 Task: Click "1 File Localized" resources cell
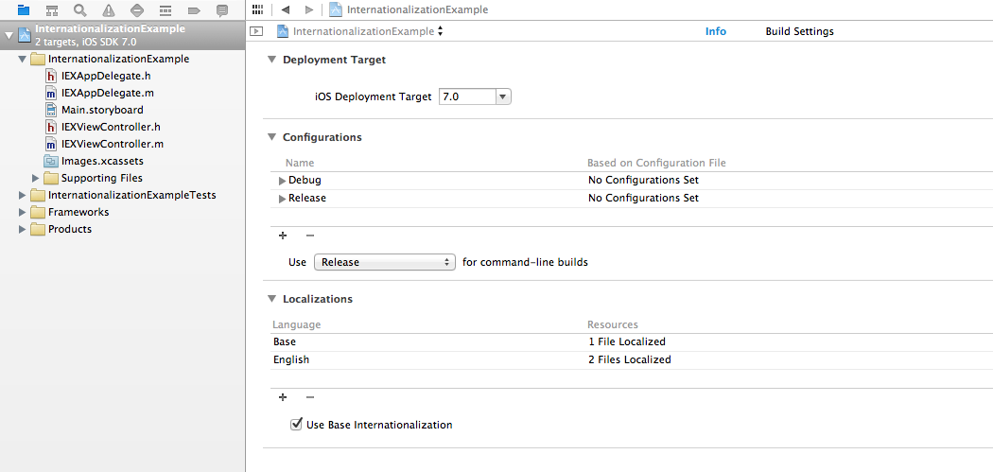[x=626, y=342]
